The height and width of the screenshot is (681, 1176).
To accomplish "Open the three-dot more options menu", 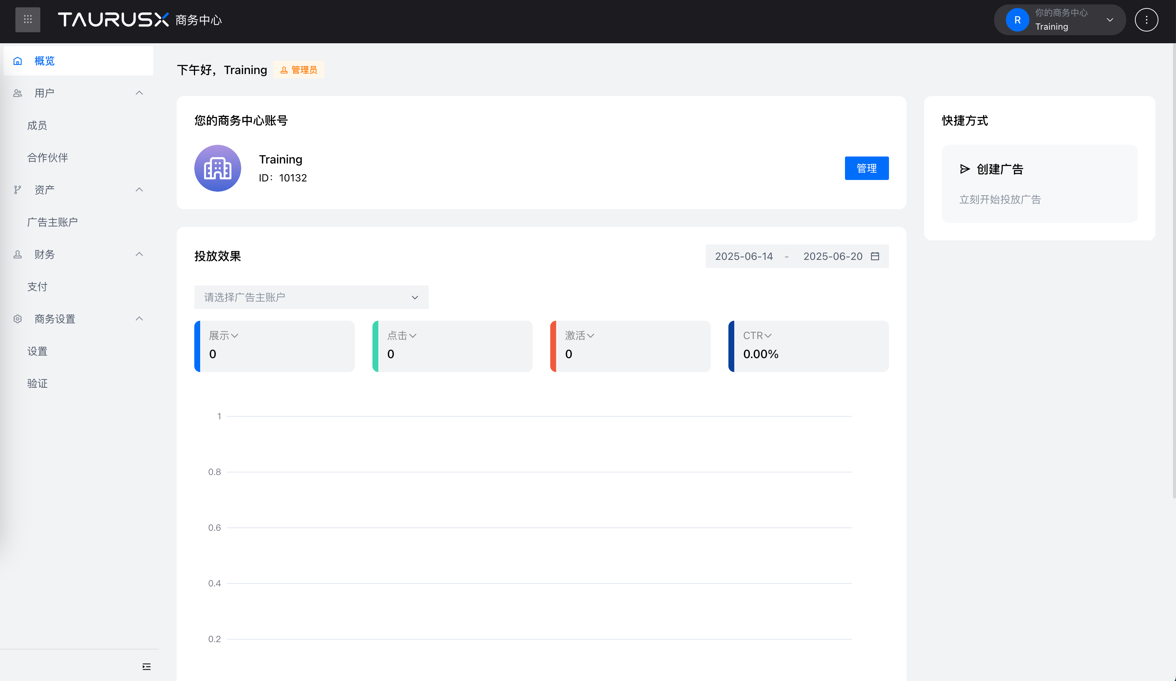I will click(x=1146, y=20).
